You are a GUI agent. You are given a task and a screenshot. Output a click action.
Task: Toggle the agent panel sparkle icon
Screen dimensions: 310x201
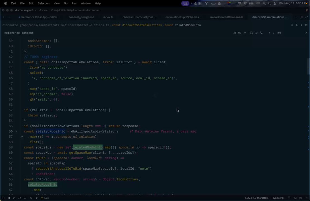(307, 198)
